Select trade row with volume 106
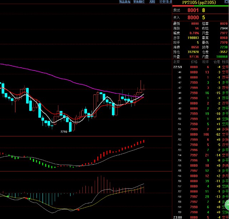This screenshot has width=229, height=219. (x=200, y=144)
